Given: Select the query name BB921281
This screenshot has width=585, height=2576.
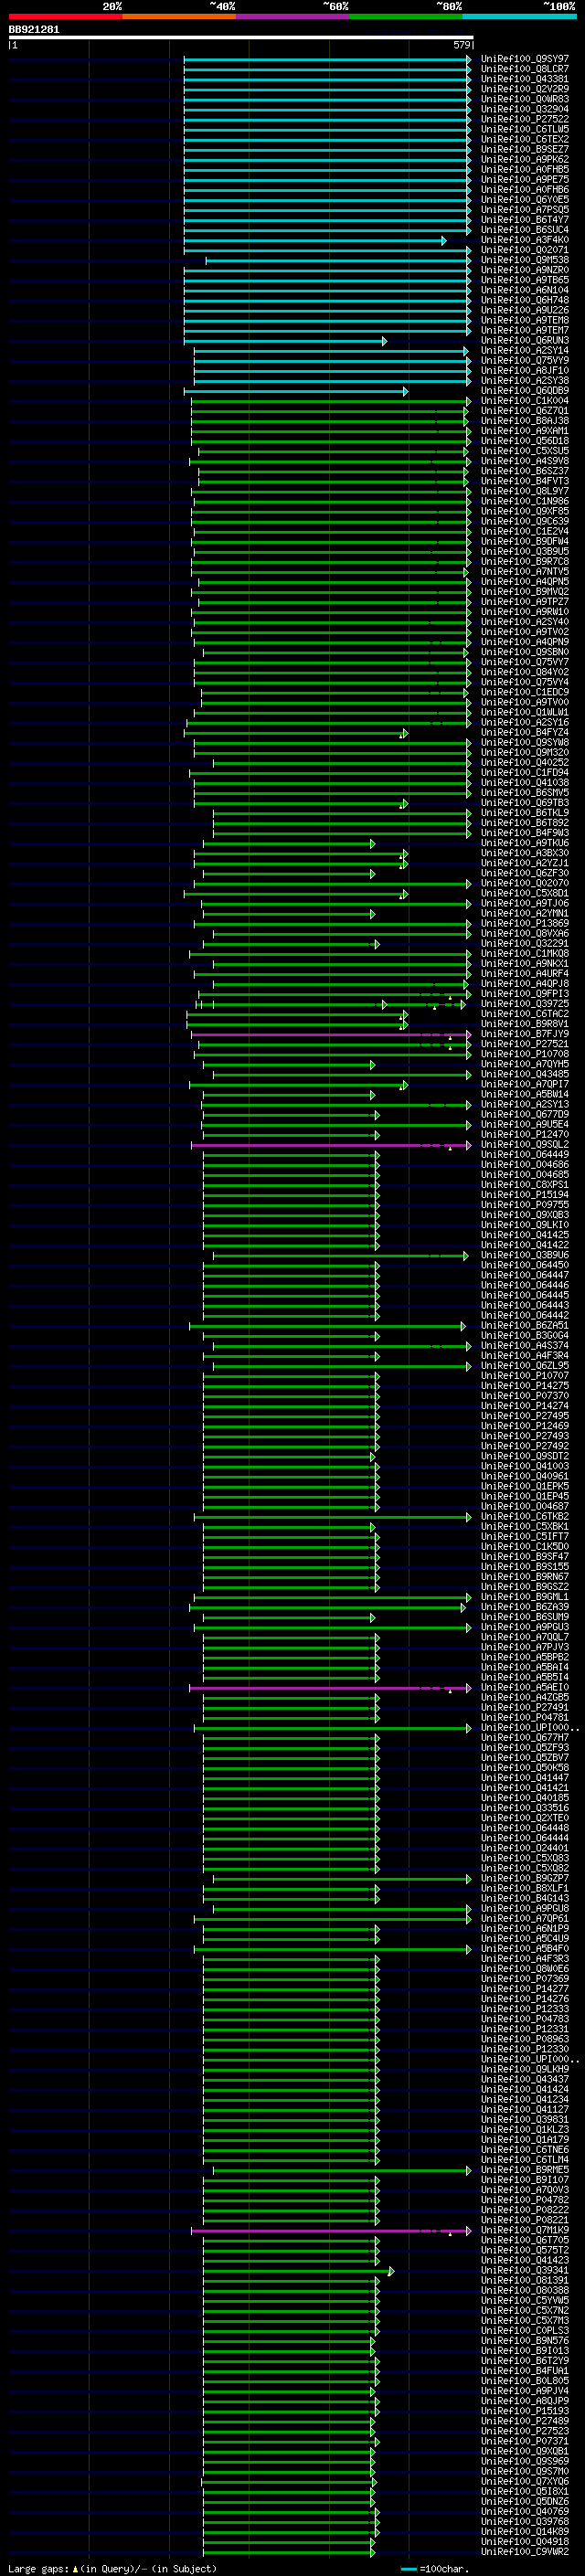Looking at the screenshot, I should pyautogui.click(x=34, y=30).
